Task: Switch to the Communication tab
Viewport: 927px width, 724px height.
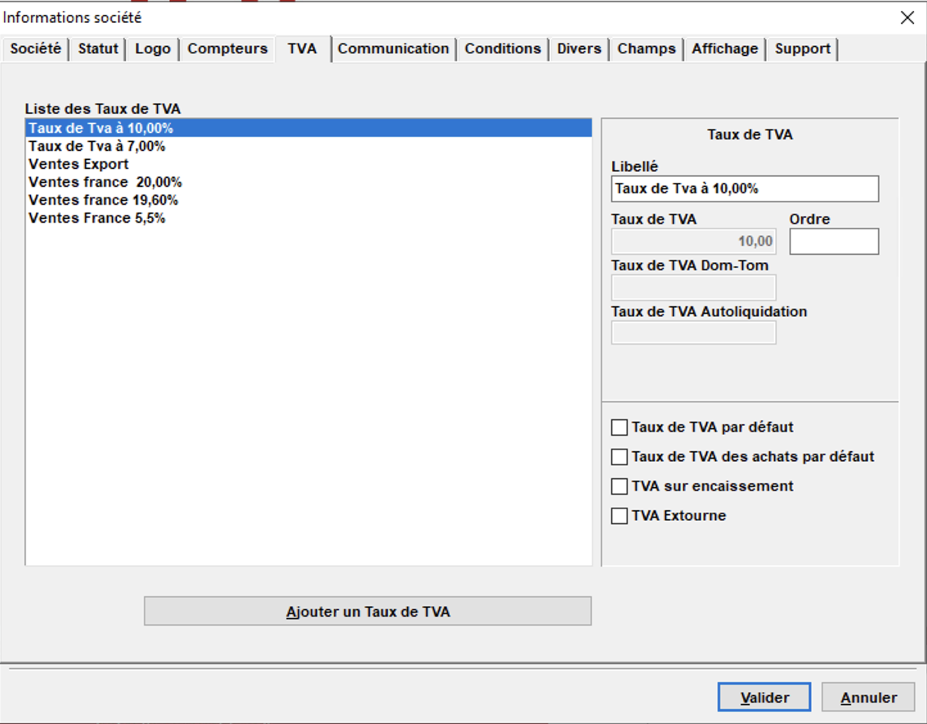Action: (394, 49)
